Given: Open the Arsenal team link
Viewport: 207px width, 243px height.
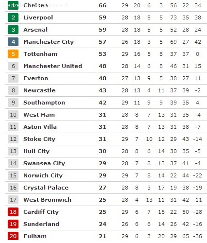Looking at the screenshot, I should [x=35, y=30].
